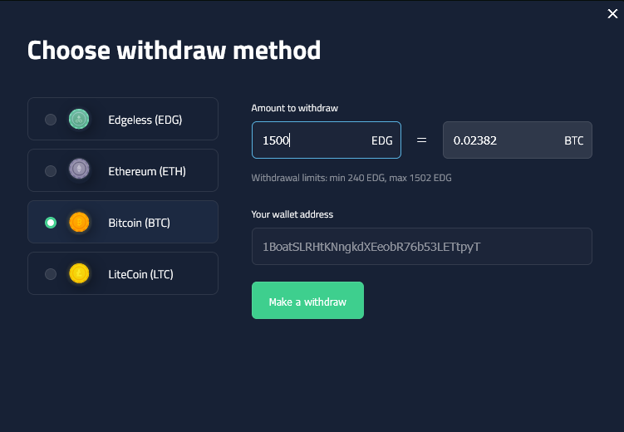Click the Bitcoin (BTC) label text

pos(140,223)
